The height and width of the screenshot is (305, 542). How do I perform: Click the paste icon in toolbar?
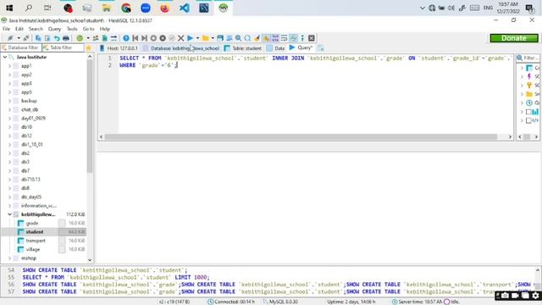[47, 38]
